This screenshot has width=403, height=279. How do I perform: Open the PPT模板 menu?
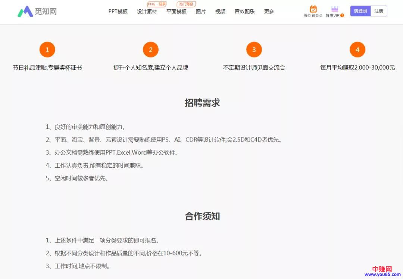coord(118,12)
